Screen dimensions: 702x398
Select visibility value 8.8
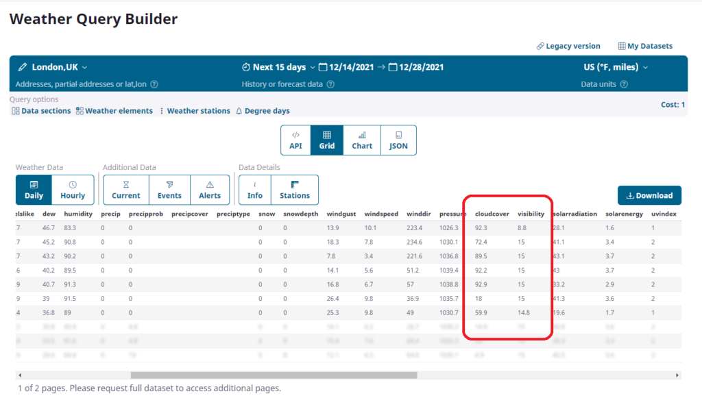point(522,228)
